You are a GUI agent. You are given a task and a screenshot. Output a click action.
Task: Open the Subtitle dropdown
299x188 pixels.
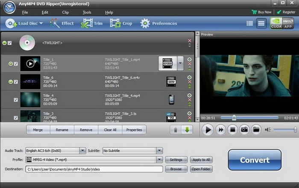click(159, 151)
